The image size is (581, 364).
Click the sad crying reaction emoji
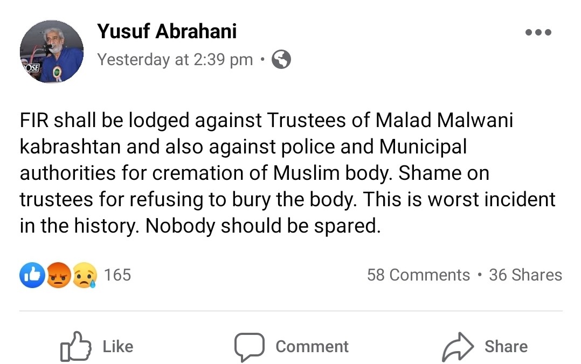coord(85,275)
